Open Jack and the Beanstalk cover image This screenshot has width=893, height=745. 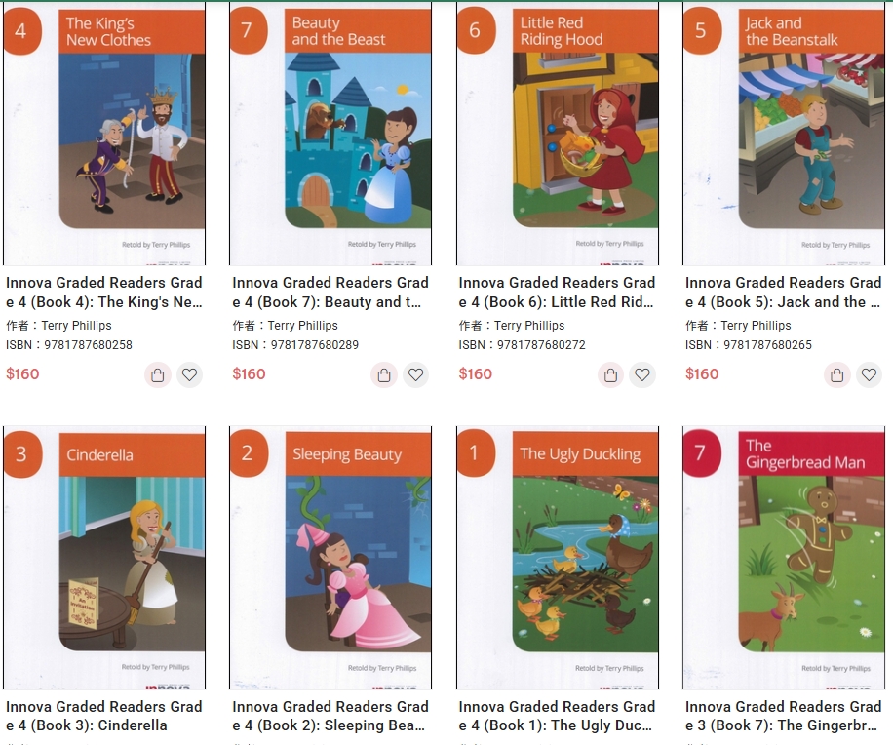784,134
